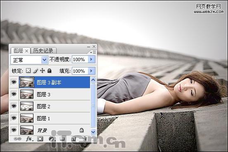Select layer named 图层 3
This screenshot has width=228, height=152.
[43, 95]
